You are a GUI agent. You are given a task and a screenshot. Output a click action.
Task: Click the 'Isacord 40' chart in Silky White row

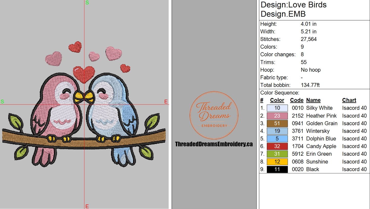point(354,108)
